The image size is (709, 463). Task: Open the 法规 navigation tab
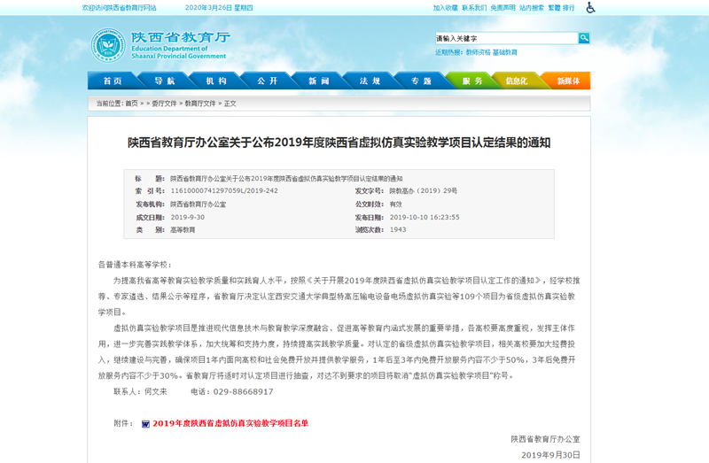370,81
